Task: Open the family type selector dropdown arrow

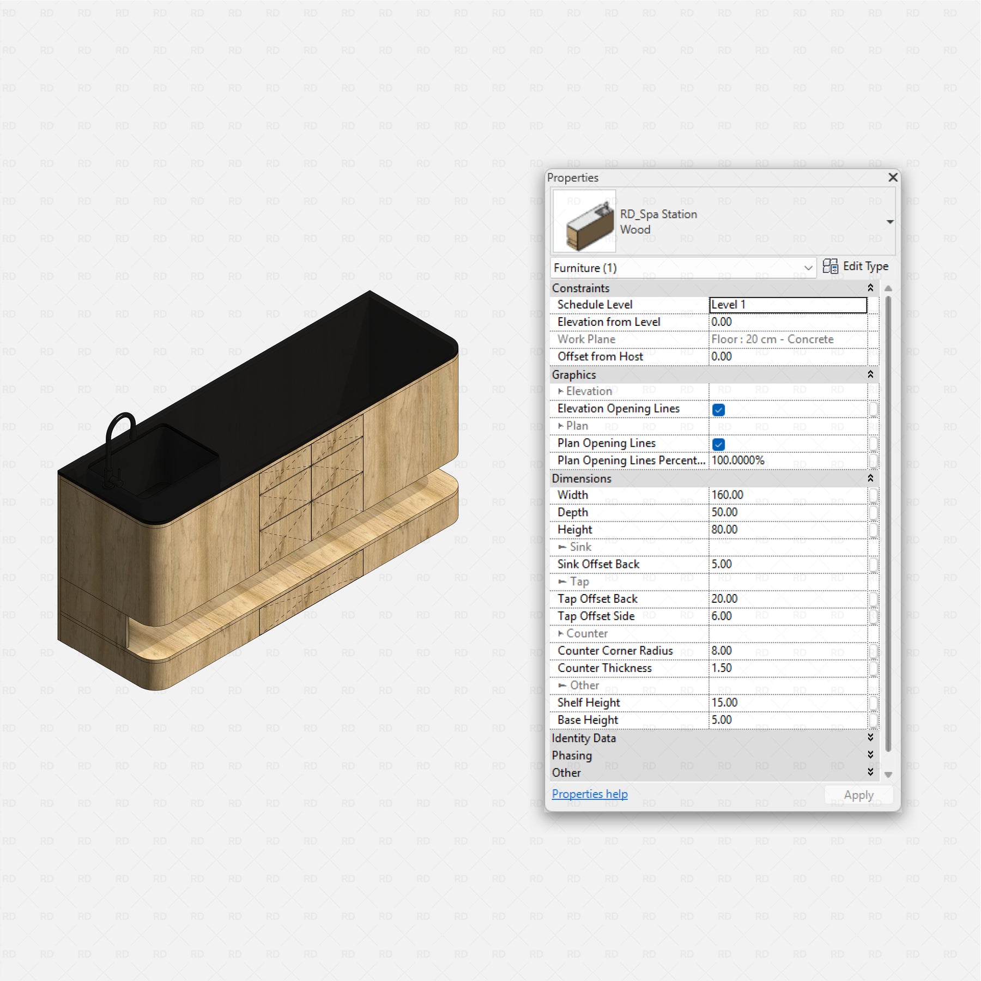Action: [889, 222]
